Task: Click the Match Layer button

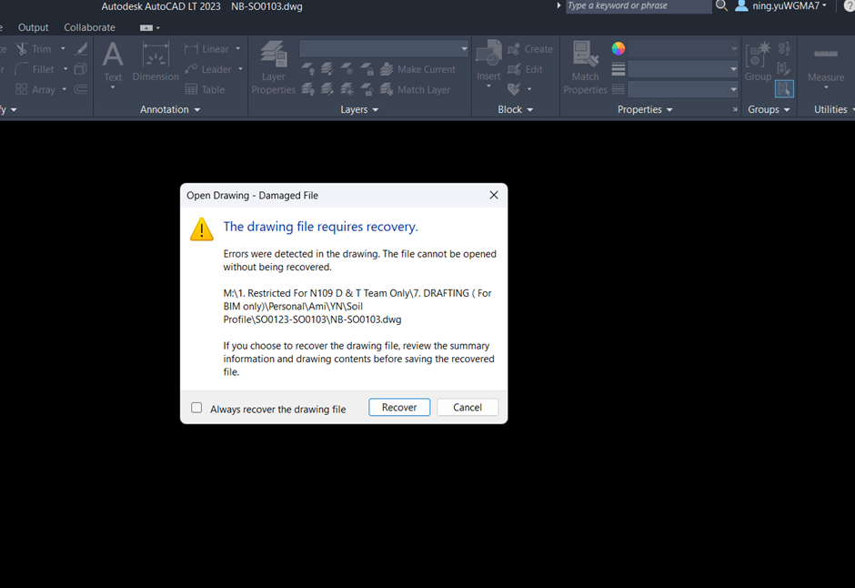Action: click(x=416, y=89)
